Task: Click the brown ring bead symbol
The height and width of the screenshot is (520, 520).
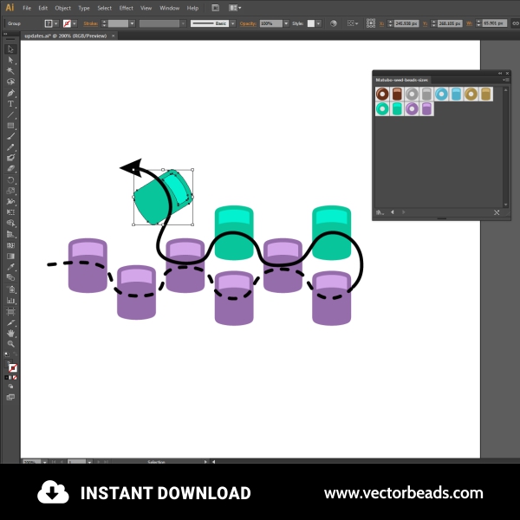Action: click(382, 94)
